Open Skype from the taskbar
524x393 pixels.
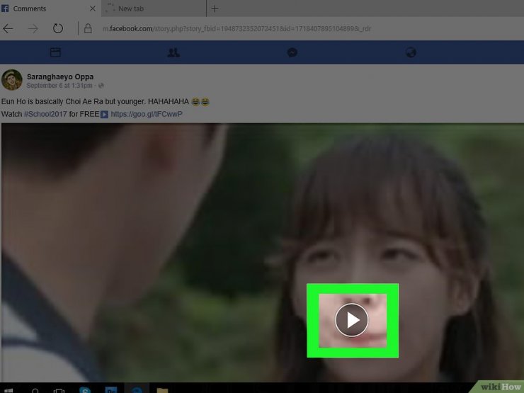pos(85,389)
